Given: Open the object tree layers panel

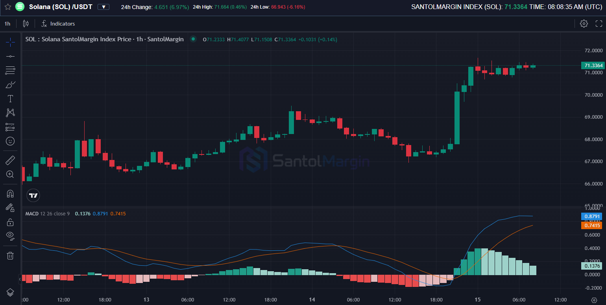Looking at the screenshot, I should pyautogui.click(x=10, y=292).
